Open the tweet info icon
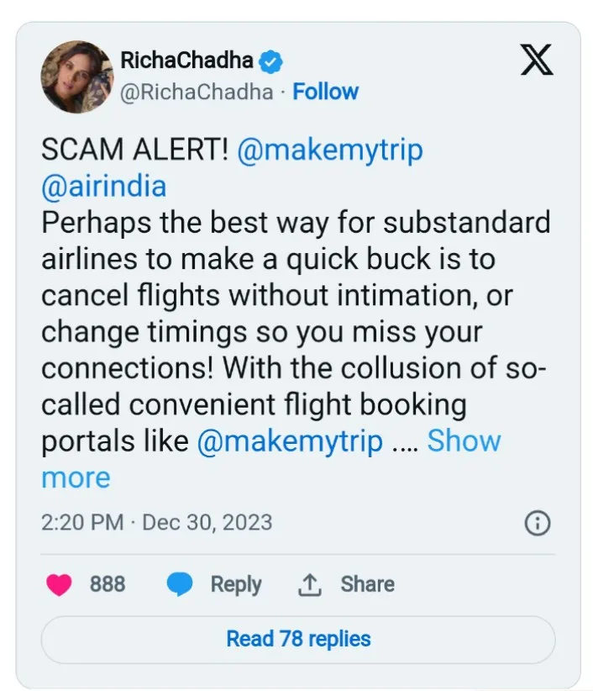The image size is (593, 691). point(537,523)
